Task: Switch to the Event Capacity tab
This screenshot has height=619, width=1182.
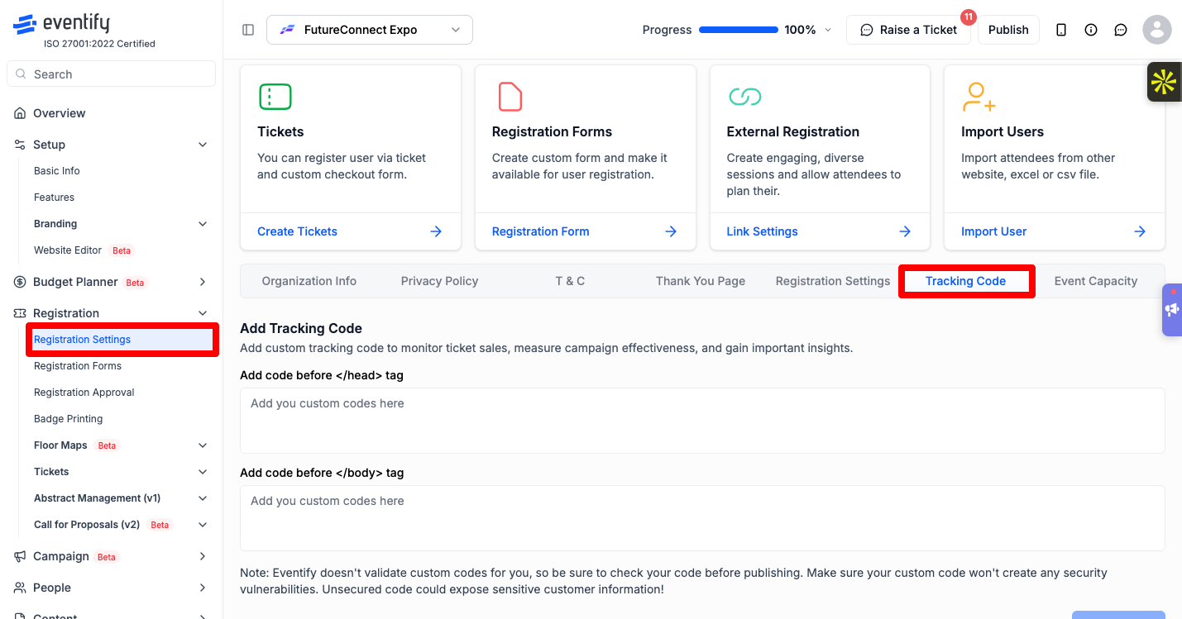Action: click(1096, 281)
